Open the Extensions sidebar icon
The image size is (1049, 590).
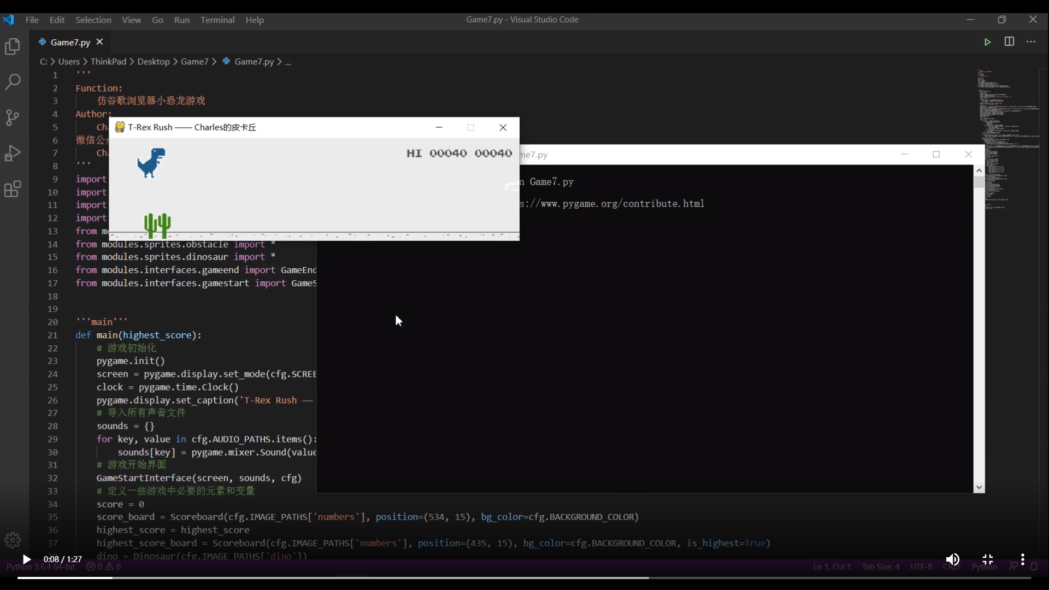point(13,189)
